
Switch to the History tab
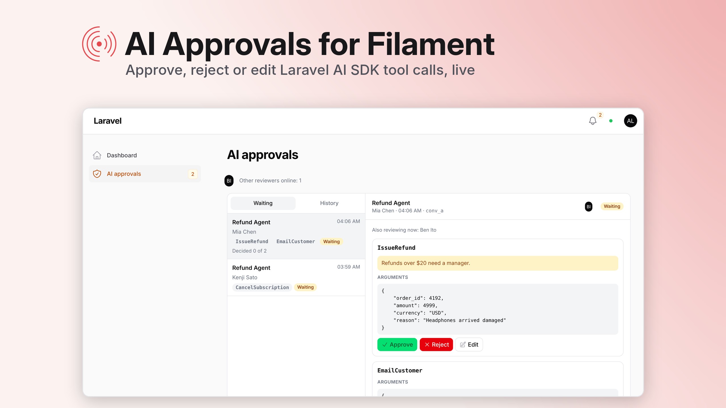coord(329,203)
